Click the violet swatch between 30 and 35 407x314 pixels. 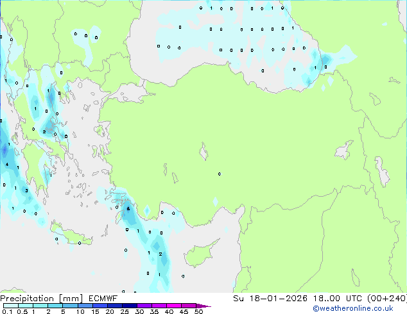[x=144, y=306]
